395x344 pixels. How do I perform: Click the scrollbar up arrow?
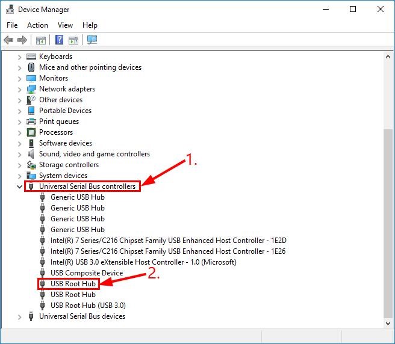coord(388,57)
